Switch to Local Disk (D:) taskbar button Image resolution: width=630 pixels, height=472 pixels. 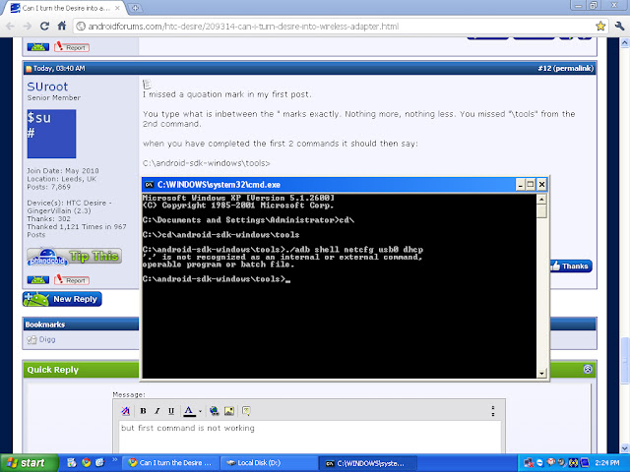point(269,463)
